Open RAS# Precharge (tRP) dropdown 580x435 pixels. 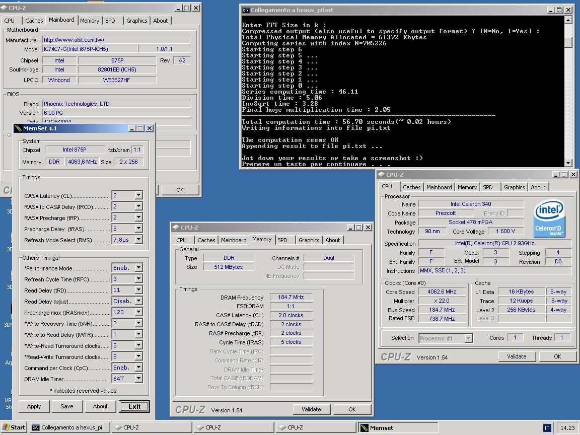[139, 217]
